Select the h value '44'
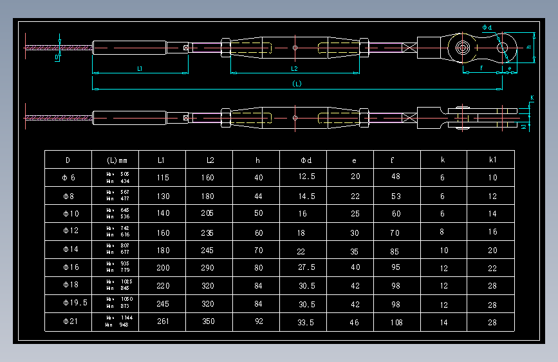This screenshot has height=362, width=558. click(258, 196)
